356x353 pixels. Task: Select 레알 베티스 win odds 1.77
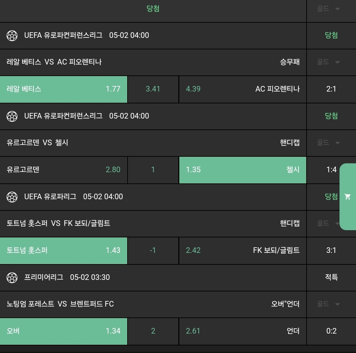tap(64, 89)
